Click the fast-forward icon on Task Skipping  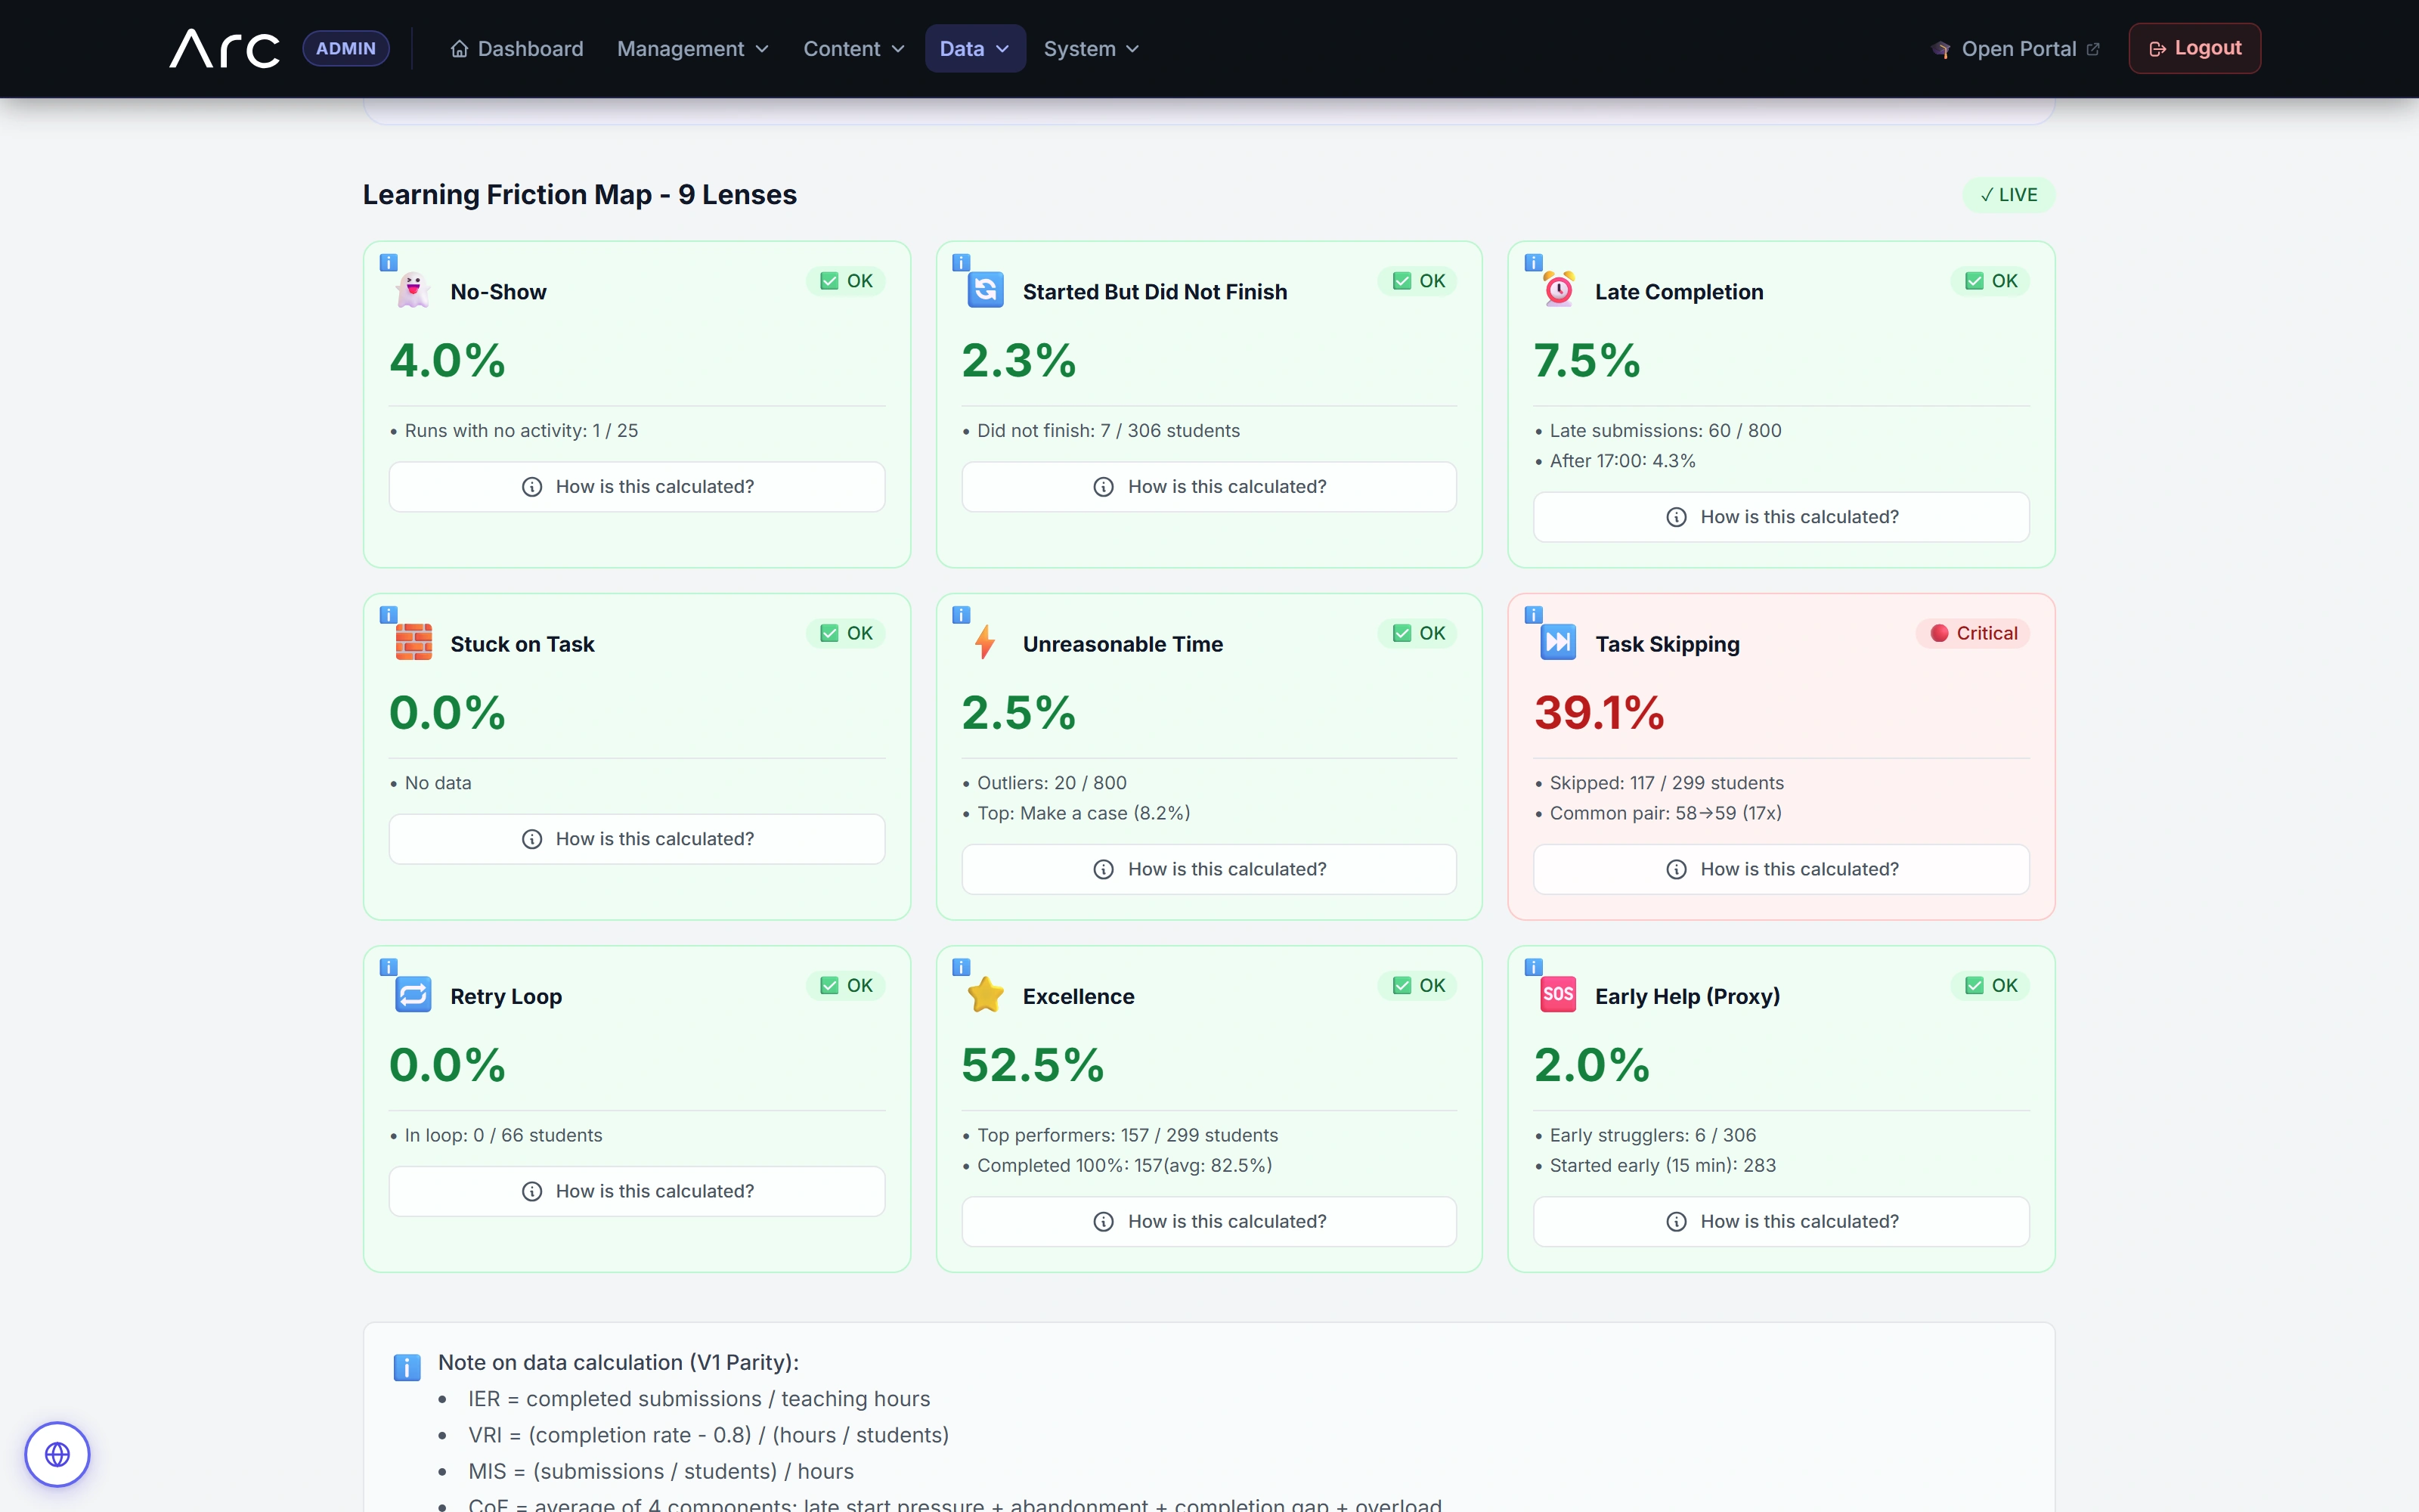pyautogui.click(x=1558, y=642)
